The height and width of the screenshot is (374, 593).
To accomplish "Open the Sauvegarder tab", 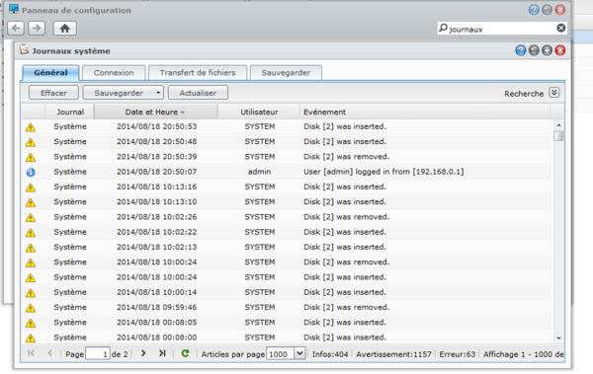I will [286, 73].
